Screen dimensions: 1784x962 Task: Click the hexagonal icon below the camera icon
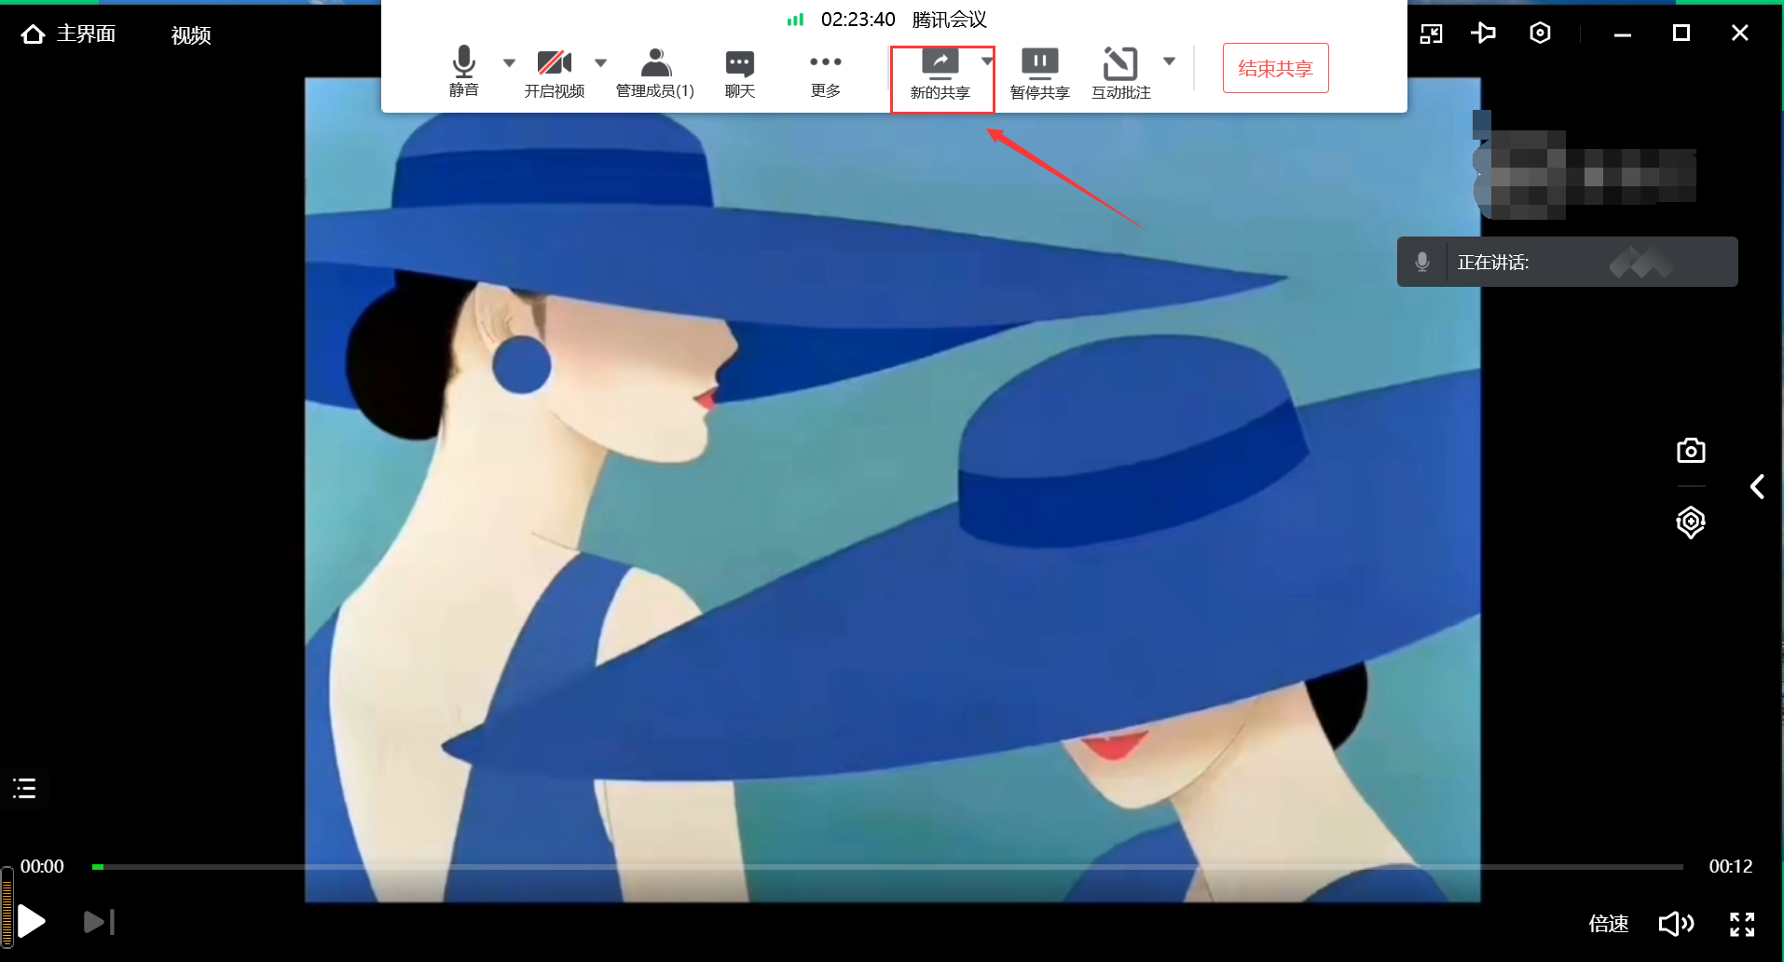click(1691, 522)
